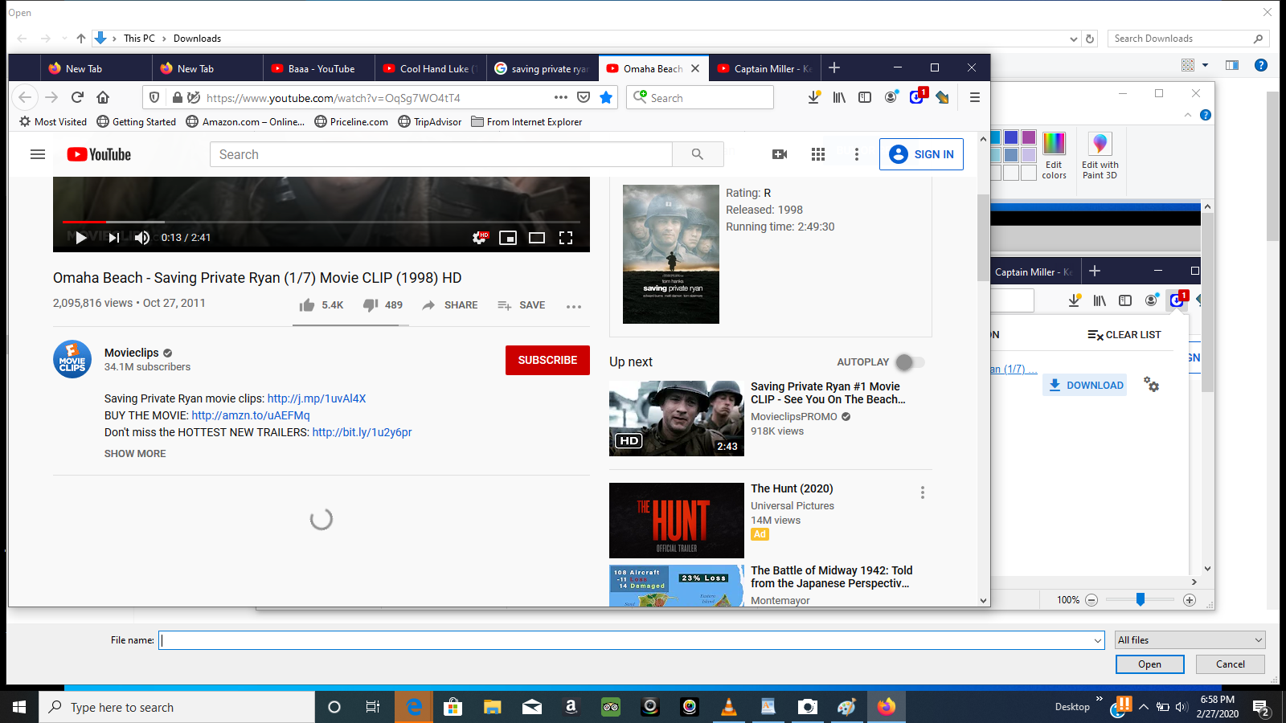Image resolution: width=1286 pixels, height=723 pixels.
Task: Mute the video player volume
Action: pos(142,237)
